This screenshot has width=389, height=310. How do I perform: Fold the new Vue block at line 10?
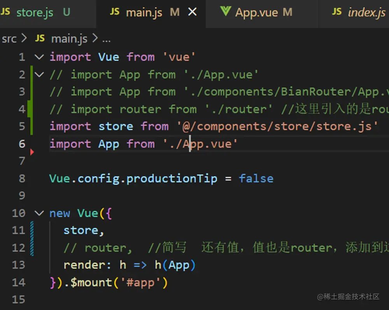(x=39, y=213)
